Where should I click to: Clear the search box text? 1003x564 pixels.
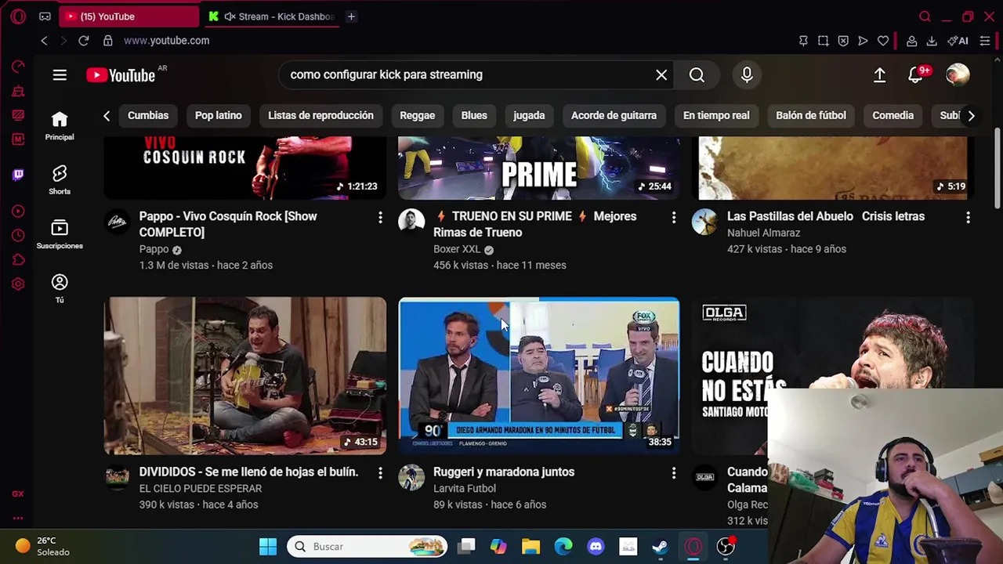(661, 75)
